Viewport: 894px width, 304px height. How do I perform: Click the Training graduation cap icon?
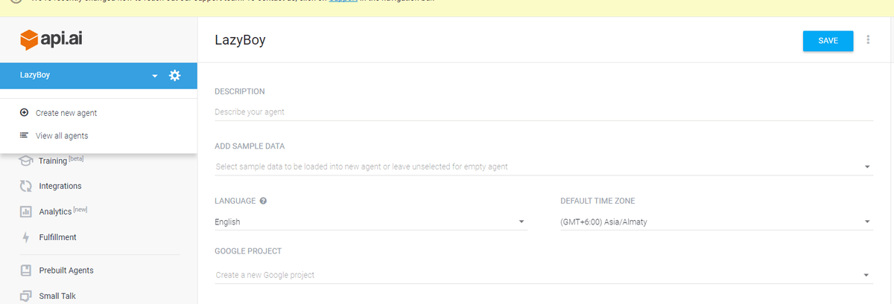26,160
